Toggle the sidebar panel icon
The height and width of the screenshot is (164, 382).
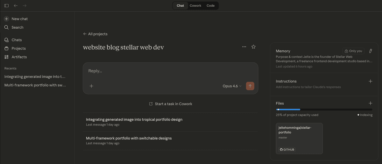point(6,6)
